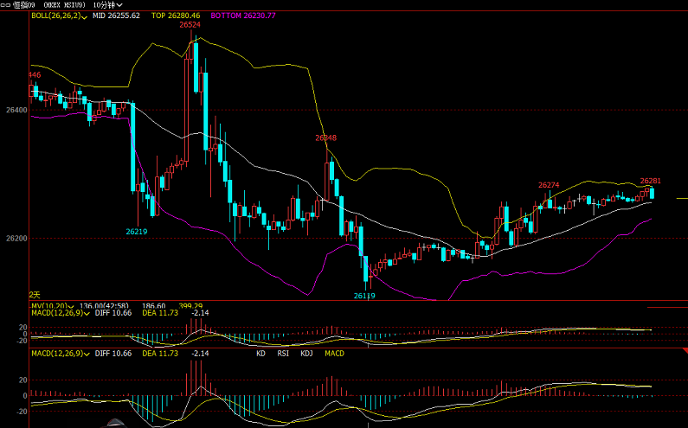
Task: Switch to the RSI indicator tab
Action: coord(283,354)
